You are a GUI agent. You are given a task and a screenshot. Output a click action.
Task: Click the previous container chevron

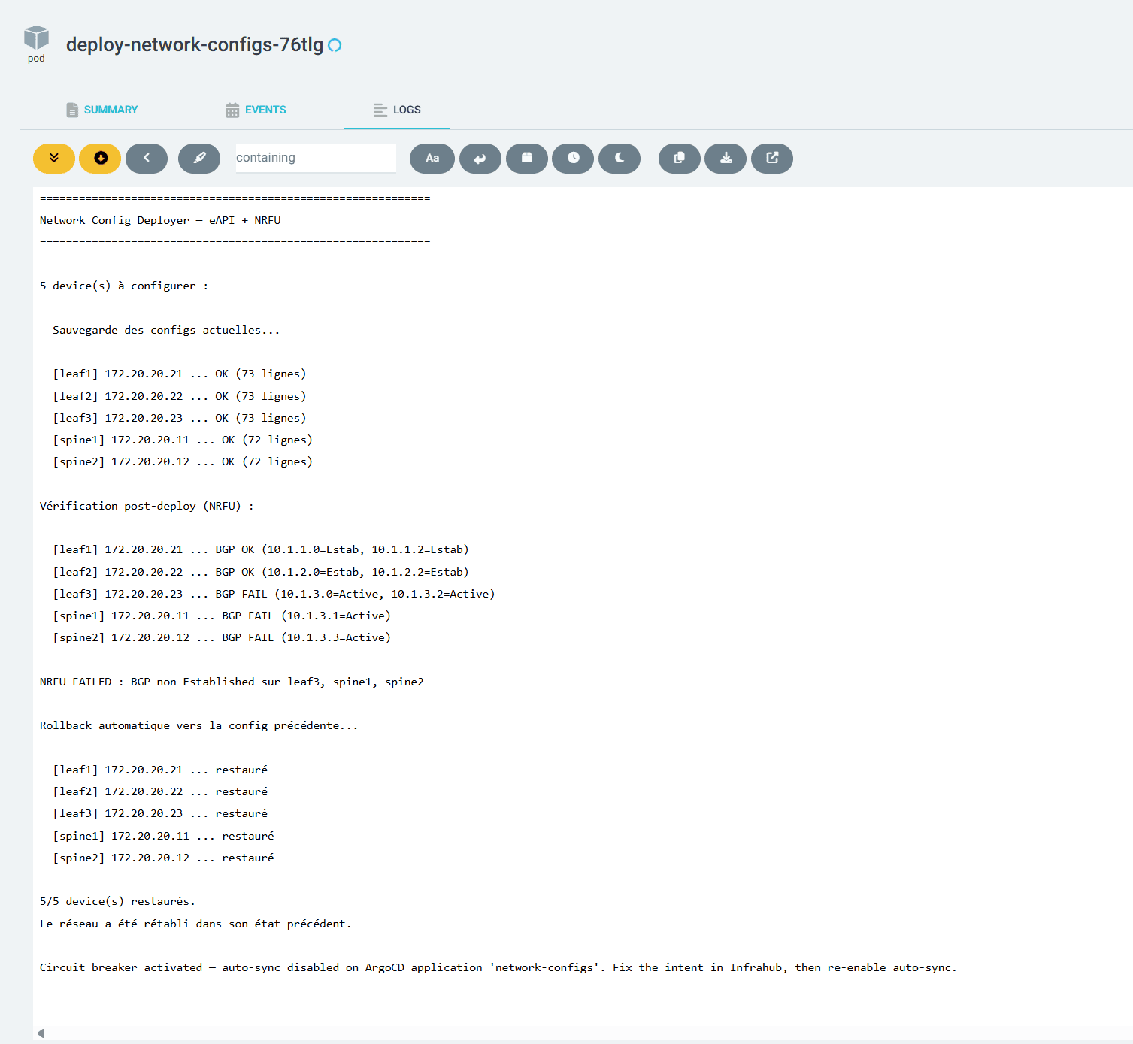[x=146, y=159]
